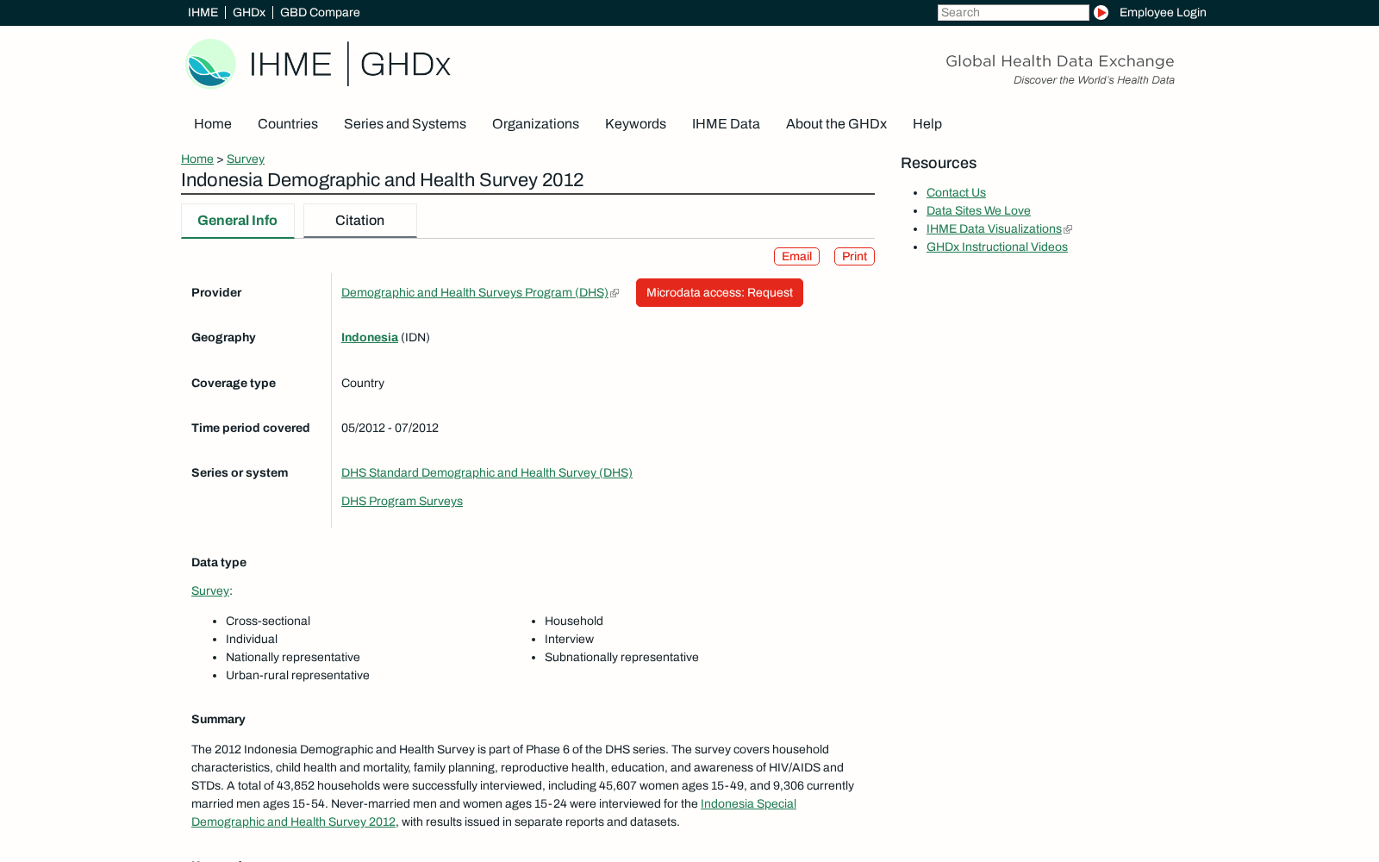This screenshot has height=862, width=1379.
Task: Open the Keywords menu
Action: click(x=635, y=124)
